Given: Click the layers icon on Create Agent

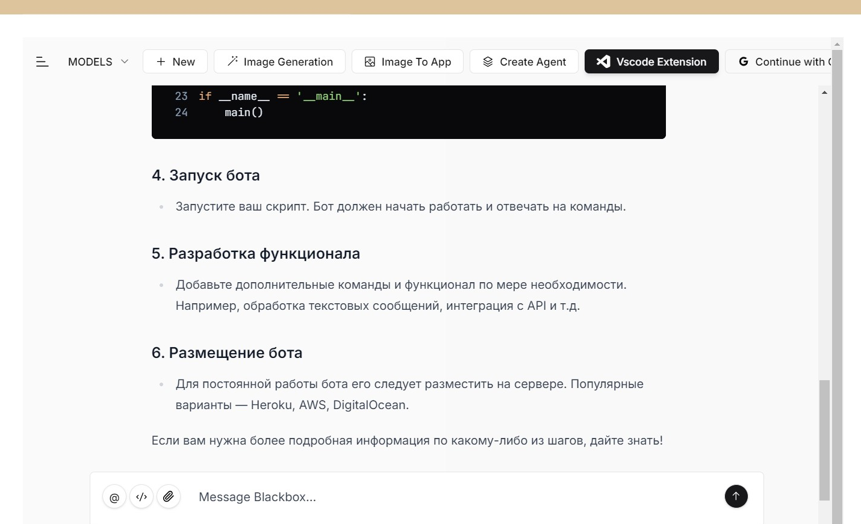Looking at the screenshot, I should pyautogui.click(x=488, y=61).
